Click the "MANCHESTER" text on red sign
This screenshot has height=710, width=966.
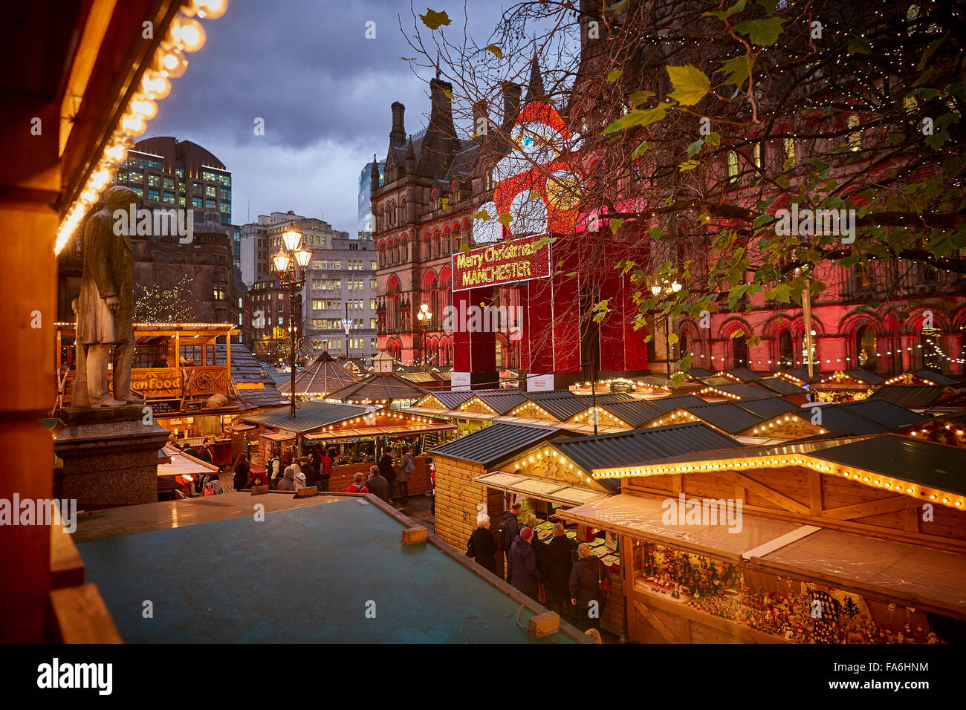pyautogui.click(x=496, y=273)
